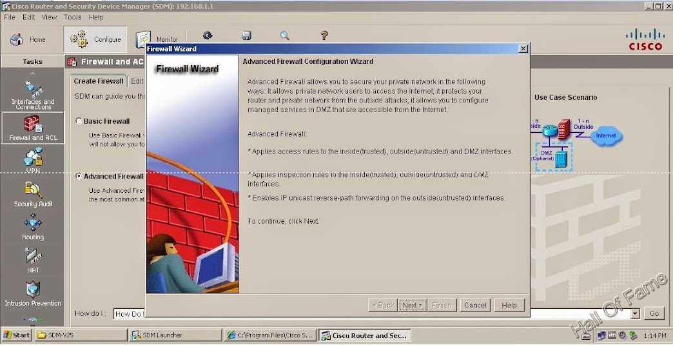Open the Routing task
Image resolution: width=673 pixels, height=345 pixels.
[33, 228]
